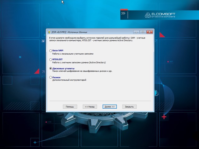Image resolution: width=199 pixels, height=149 pixels.
Task: Click the red plus icon on wallpaper
Action: click(164, 117)
